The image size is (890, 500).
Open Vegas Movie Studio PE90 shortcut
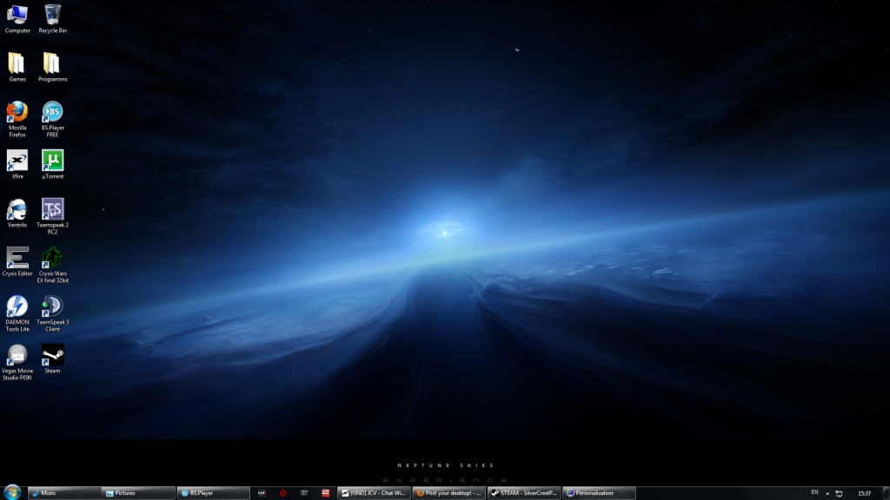[17, 355]
